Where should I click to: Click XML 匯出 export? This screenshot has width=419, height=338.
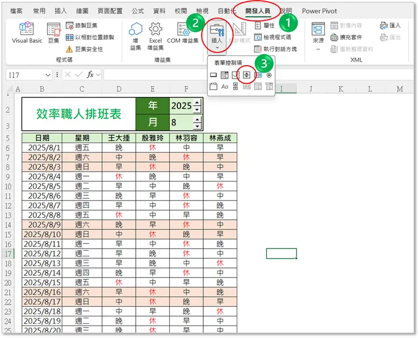[x=390, y=37]
